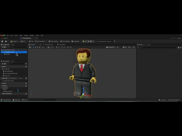Open the Window menu
182x136 pixels.
tap(32, 35)
